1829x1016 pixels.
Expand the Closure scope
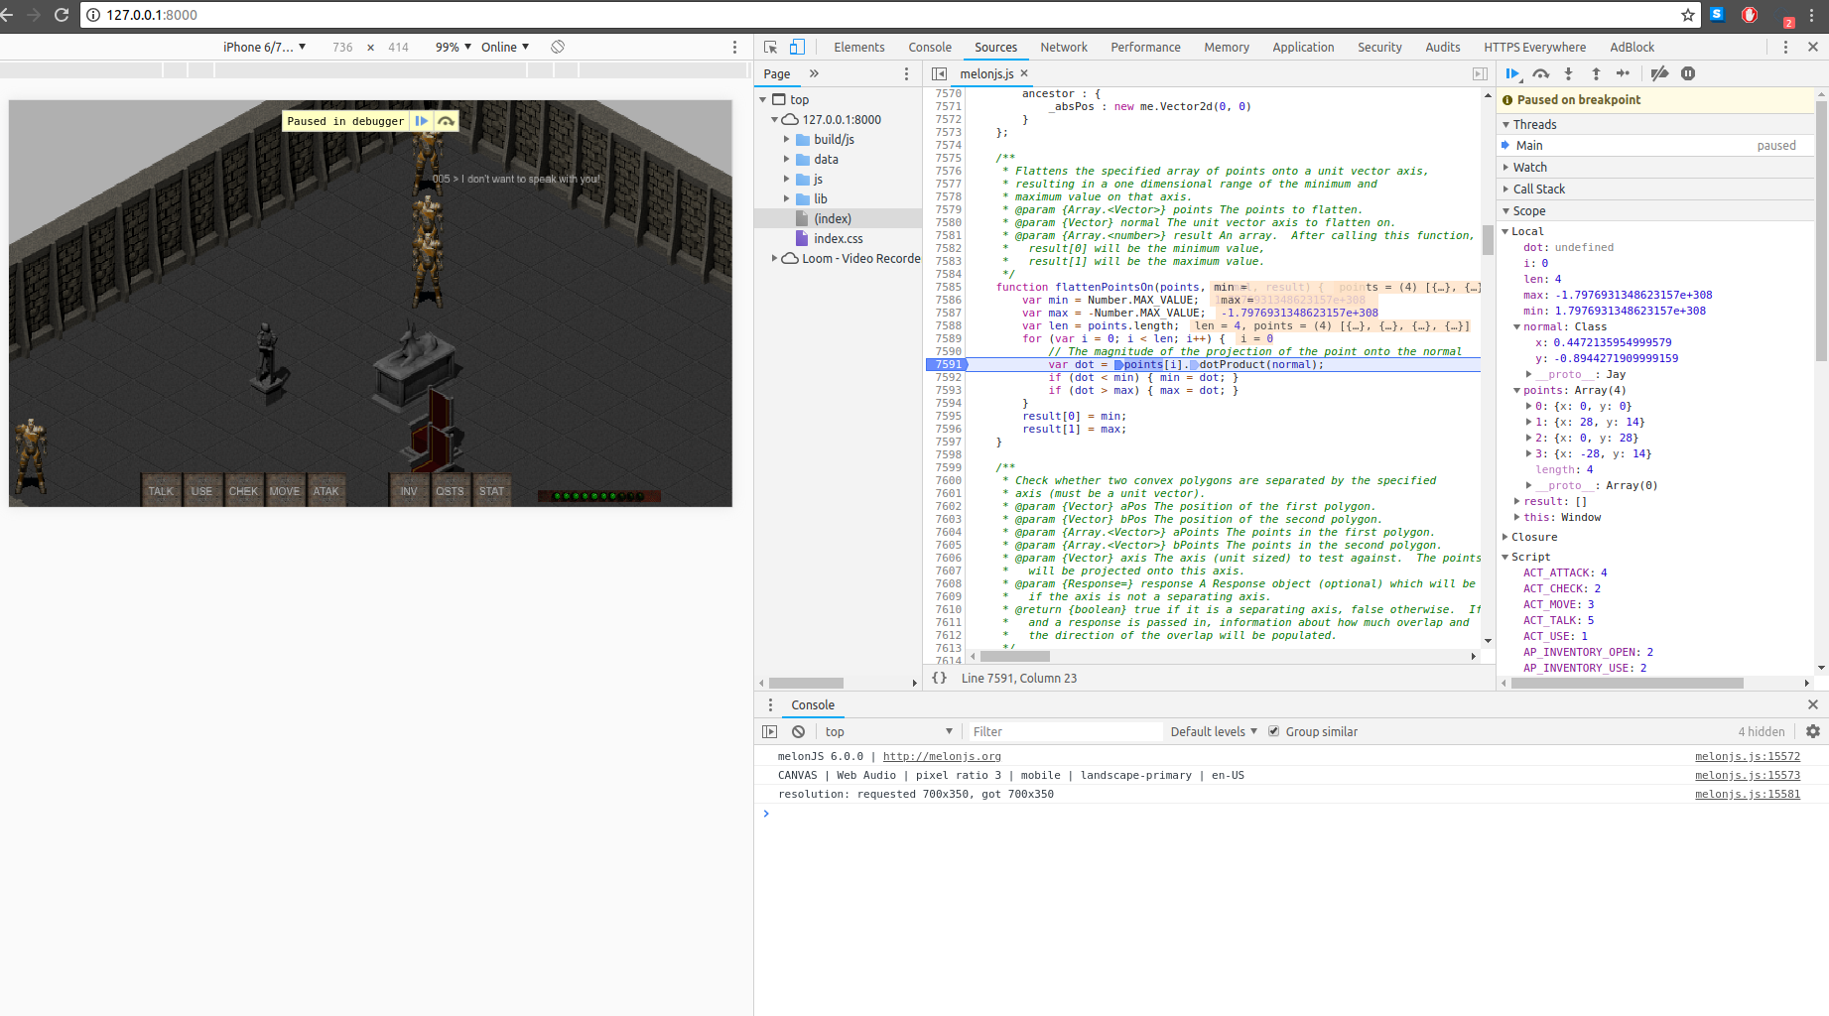click(x=1504, y=537)
